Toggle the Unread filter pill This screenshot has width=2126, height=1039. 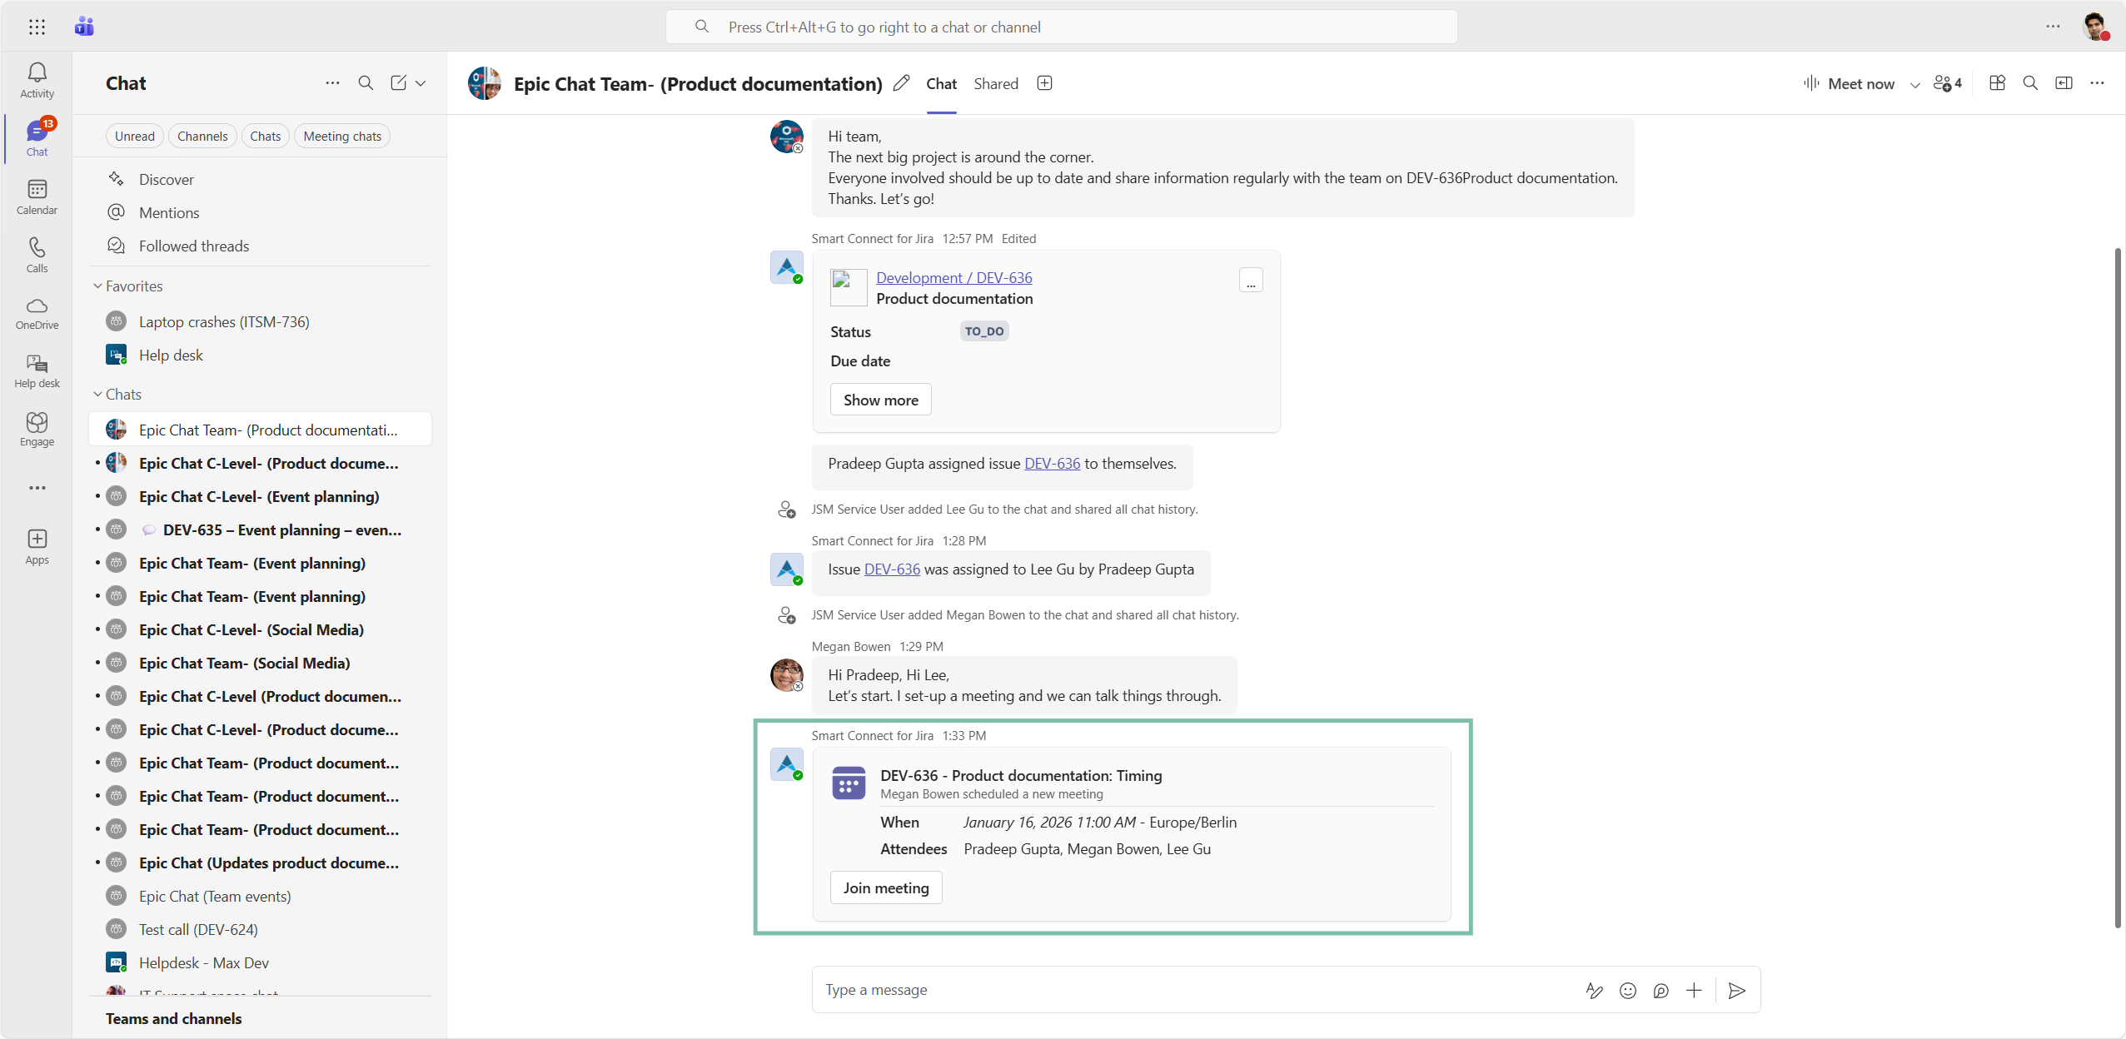134,136
